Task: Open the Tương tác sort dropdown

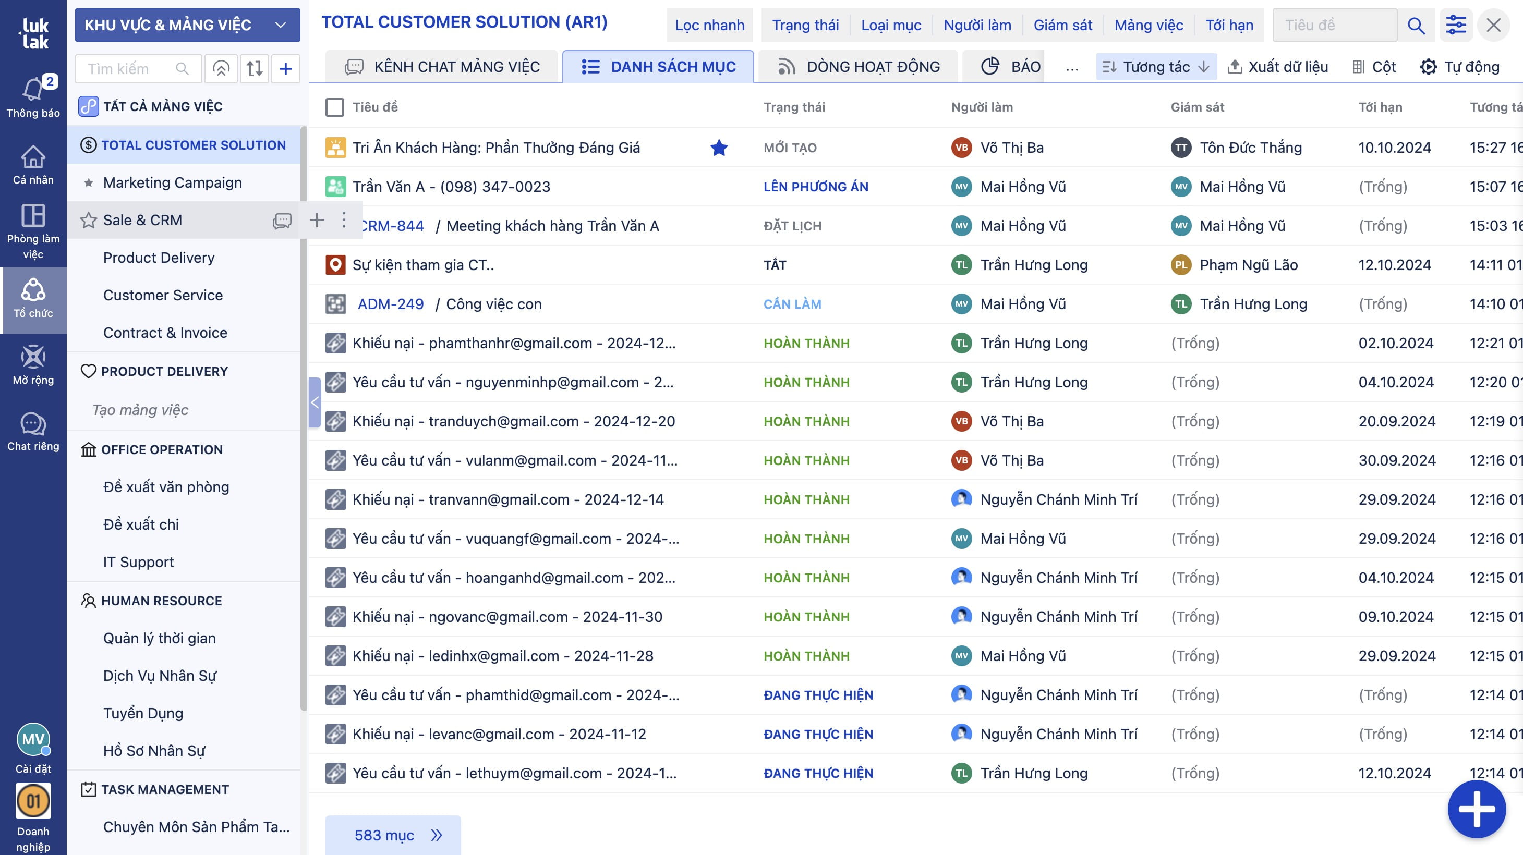Action: click(x=1156, y=67)
